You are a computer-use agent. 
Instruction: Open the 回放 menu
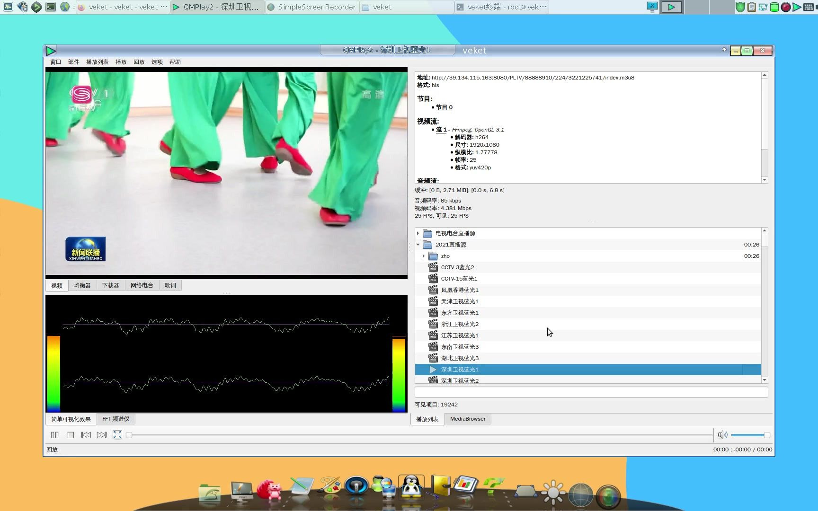[139, 62]
